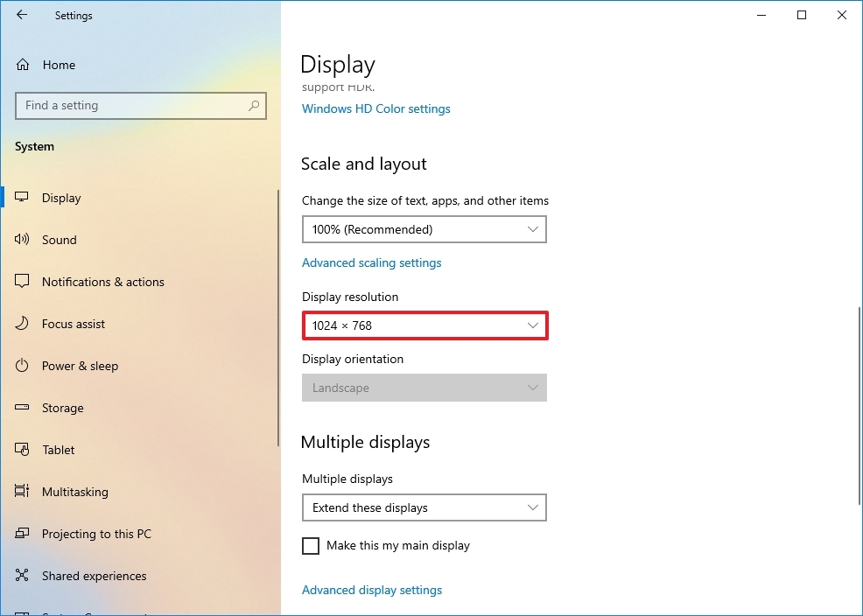Click the Tablet icon
Screen dimensions: 863x616
pyautogui.click(x=22, y=450)
